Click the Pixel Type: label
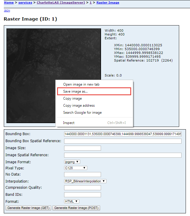 (x=15, y=168)
